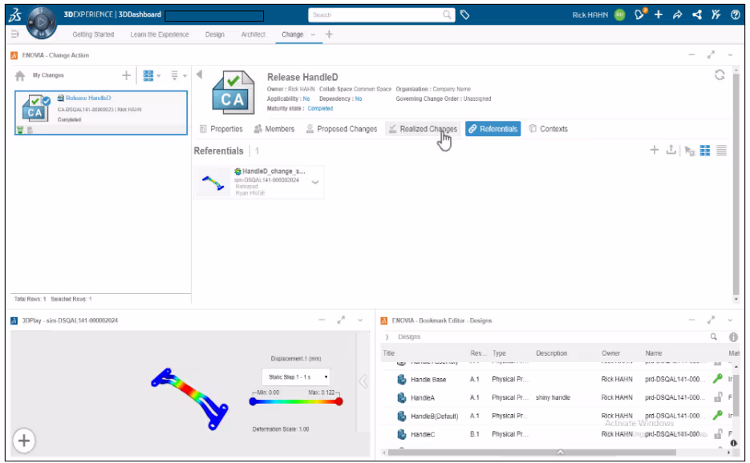Collapse the left panel with the triangle arrow

200,74
